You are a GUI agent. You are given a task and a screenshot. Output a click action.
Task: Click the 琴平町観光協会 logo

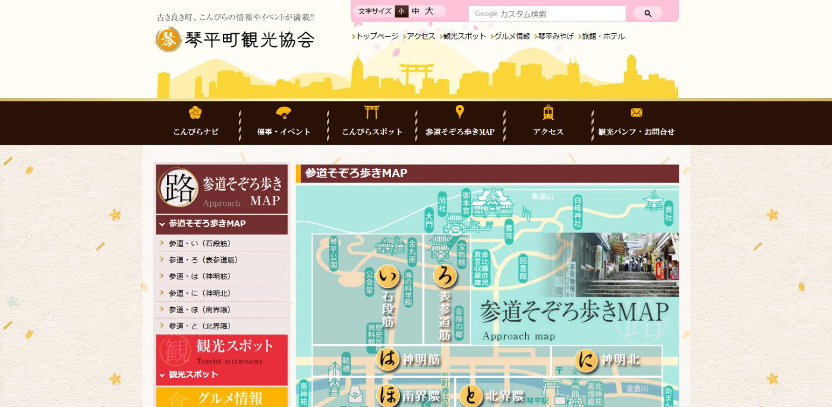tap(235, 40)
